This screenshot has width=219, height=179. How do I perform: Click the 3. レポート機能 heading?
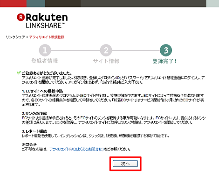click(x=34, y=131)
